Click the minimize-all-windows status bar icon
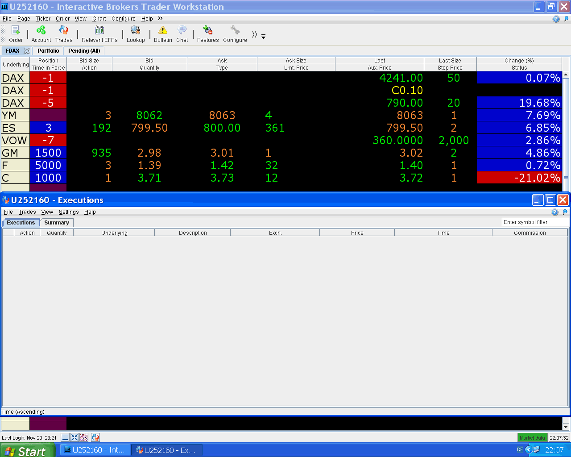Viewport: 571px width, 457px height. pyautogui.click(x=65, y=437)
